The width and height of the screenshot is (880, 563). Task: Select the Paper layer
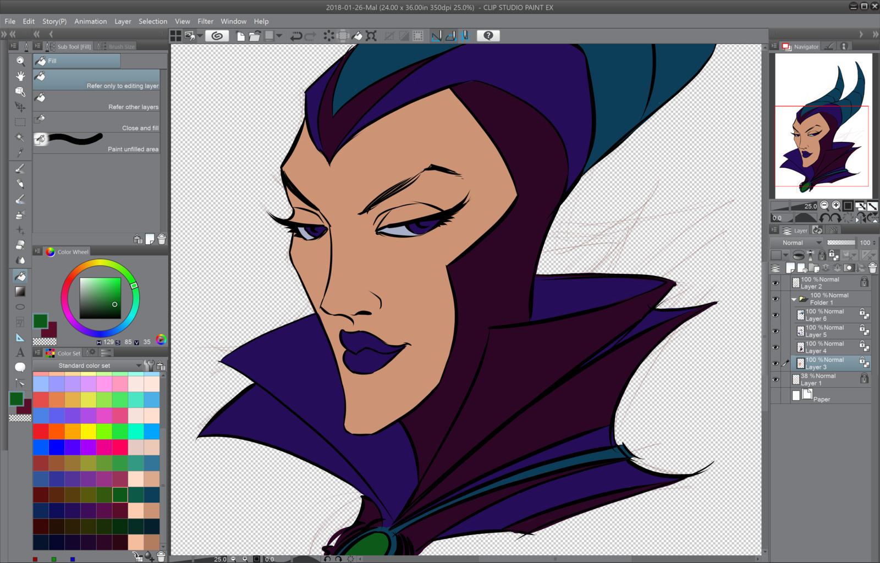(x=831, y=395)
